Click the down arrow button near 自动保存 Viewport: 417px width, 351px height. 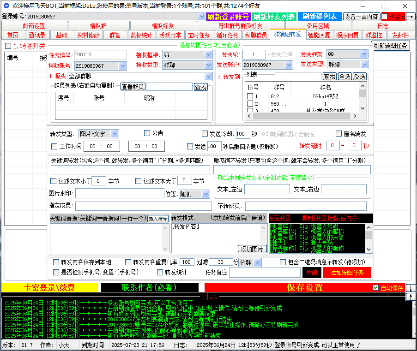411,288
